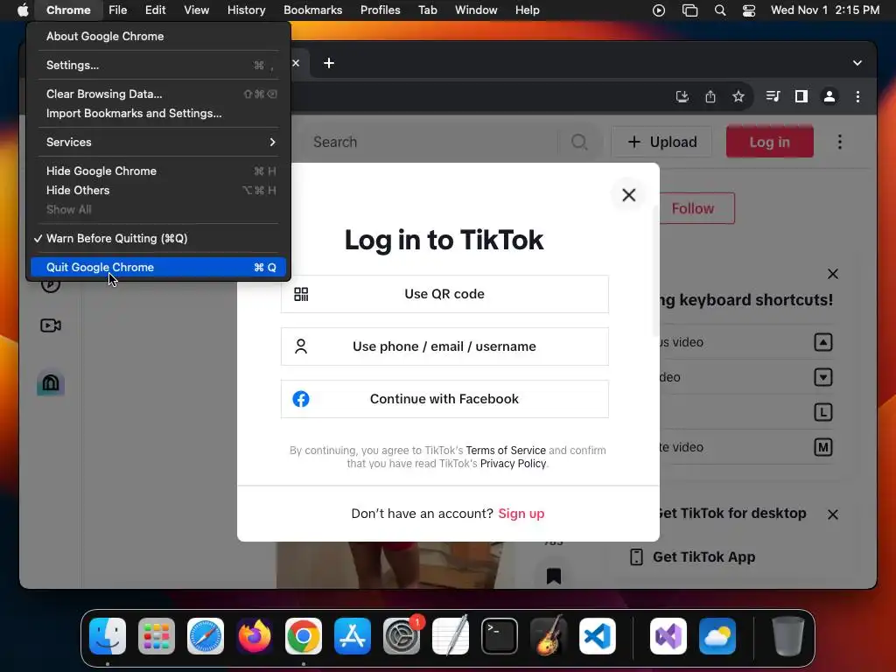Open the media control icon in Chrome

773,96
